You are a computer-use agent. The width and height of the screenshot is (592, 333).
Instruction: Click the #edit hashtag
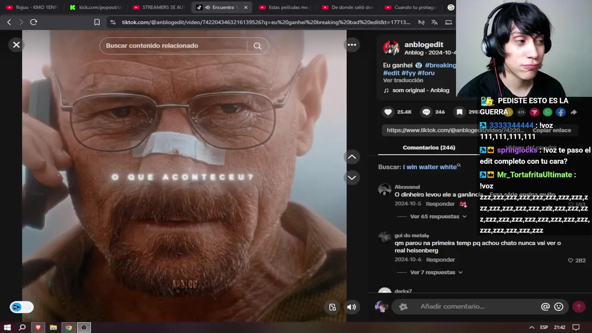[391, 73]
